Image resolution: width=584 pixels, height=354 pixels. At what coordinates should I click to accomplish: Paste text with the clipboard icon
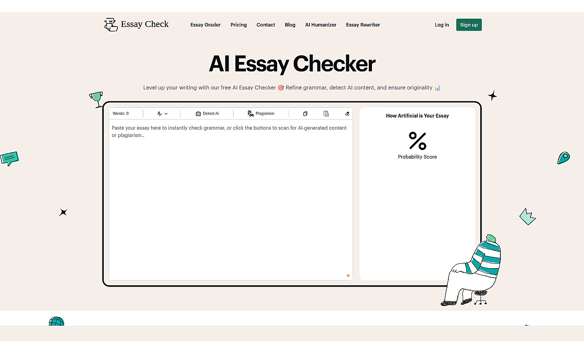pos(326,114)
